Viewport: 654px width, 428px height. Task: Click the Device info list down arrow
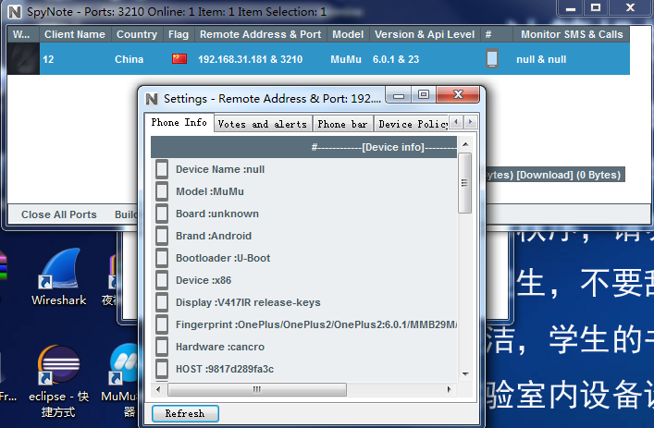click(465, 373)
